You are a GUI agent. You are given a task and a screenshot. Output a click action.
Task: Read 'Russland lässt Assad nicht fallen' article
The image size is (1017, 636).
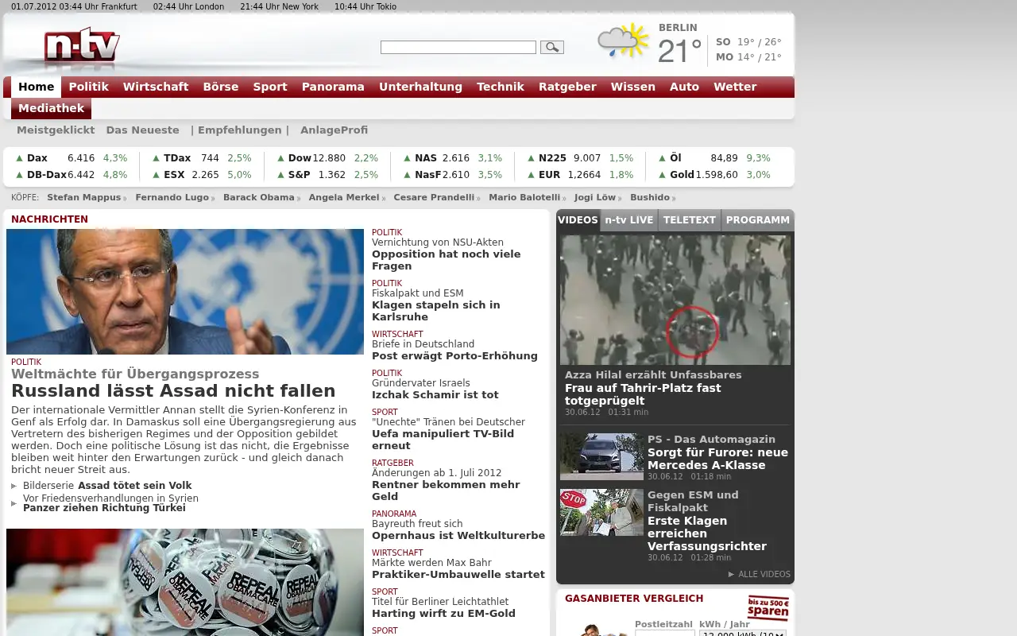point(173,391)
